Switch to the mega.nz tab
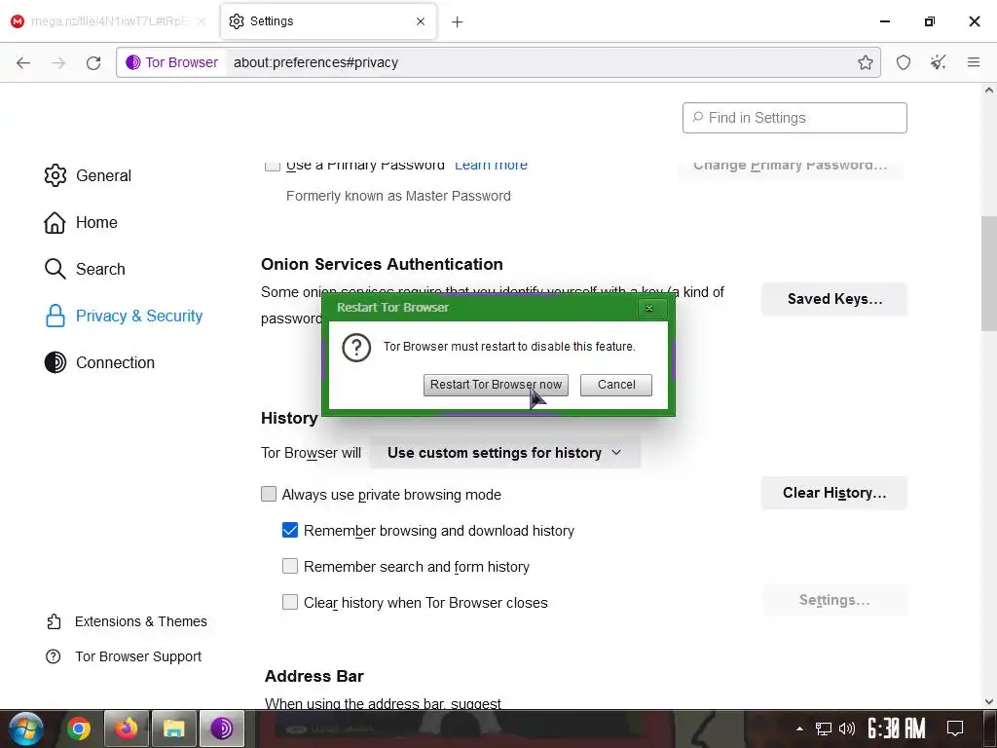 [109, 21]
